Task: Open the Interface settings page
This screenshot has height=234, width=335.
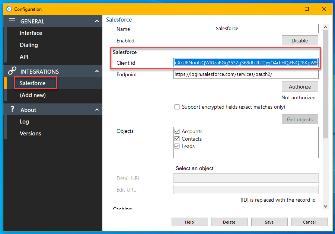Action: pos(31,33)
